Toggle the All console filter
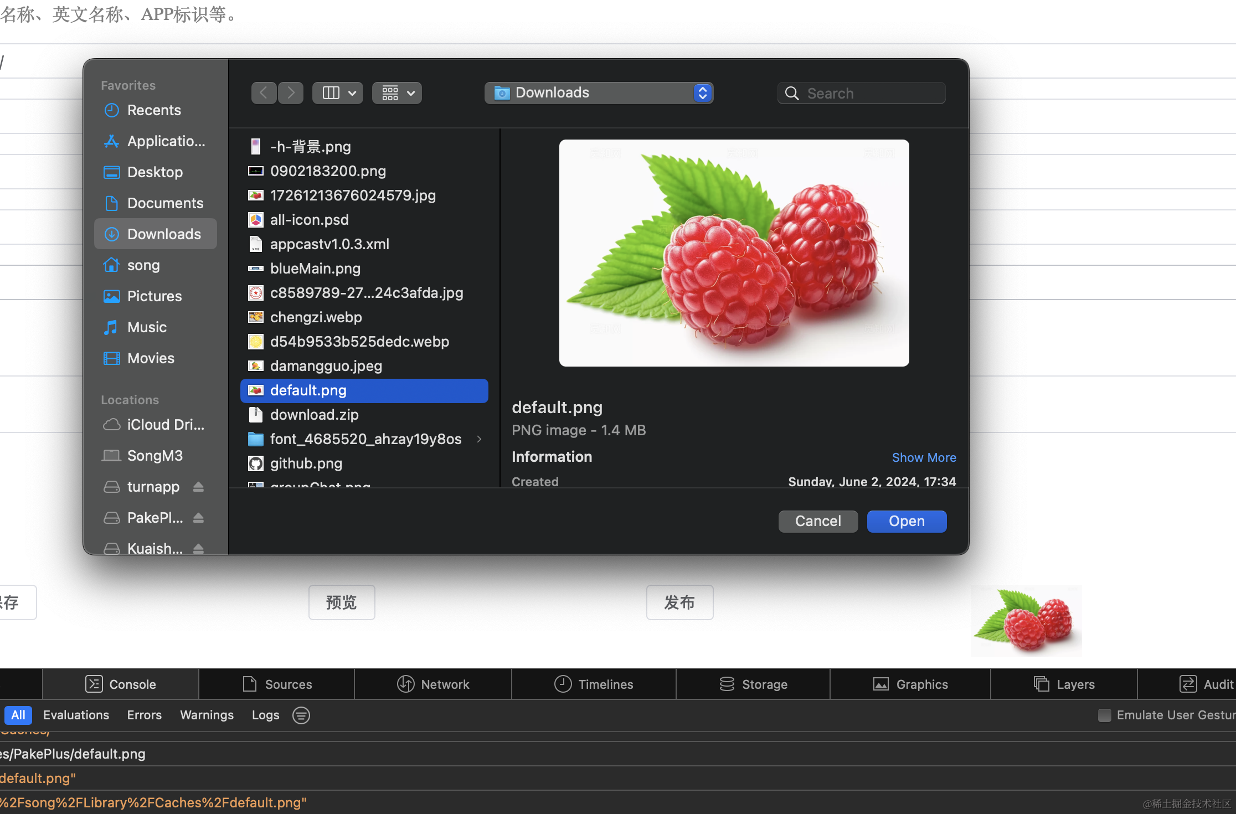 (x=18, y=715)
